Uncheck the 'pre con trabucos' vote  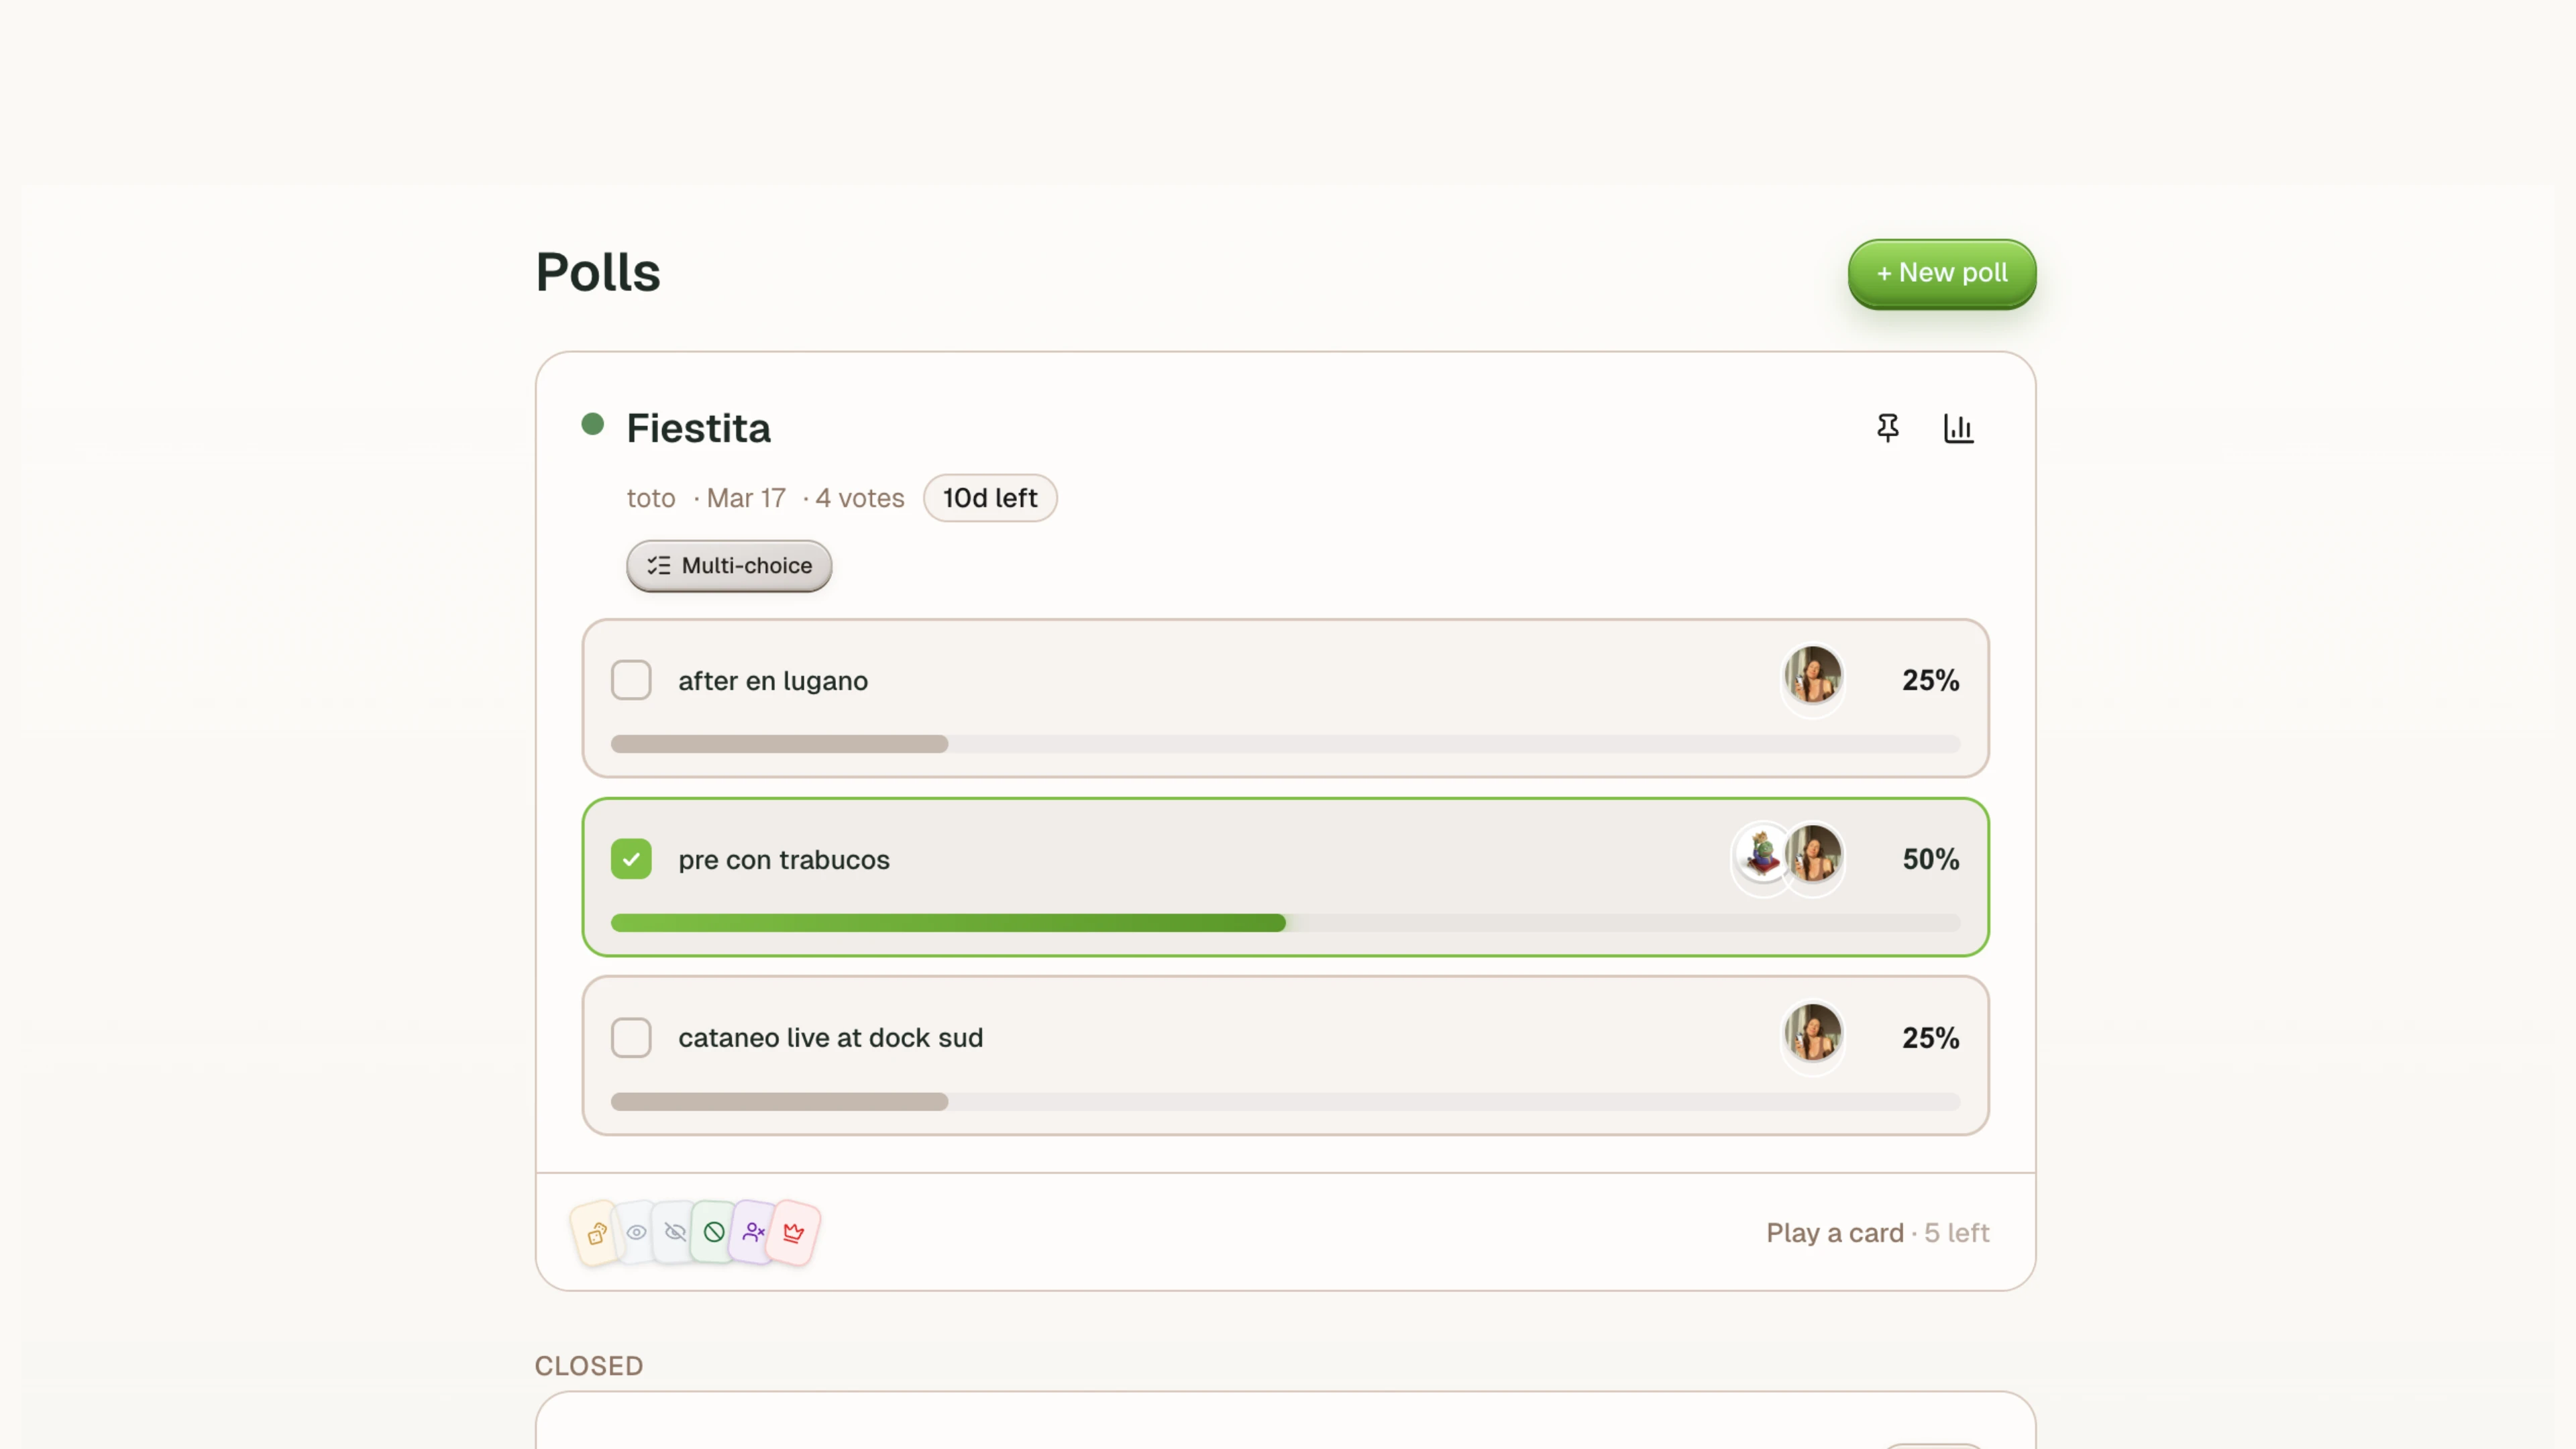pyautogui.click(x=631, y=858)
